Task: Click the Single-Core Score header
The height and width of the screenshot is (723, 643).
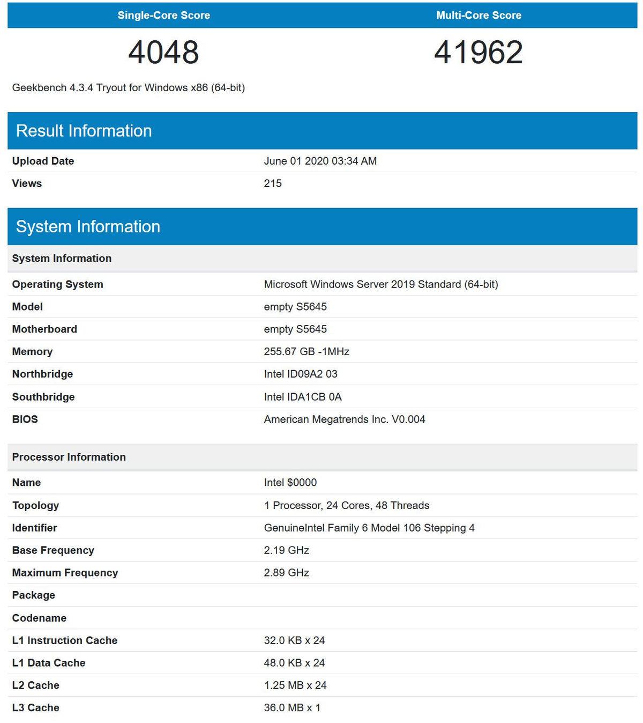Action: [x=164, y=15]
